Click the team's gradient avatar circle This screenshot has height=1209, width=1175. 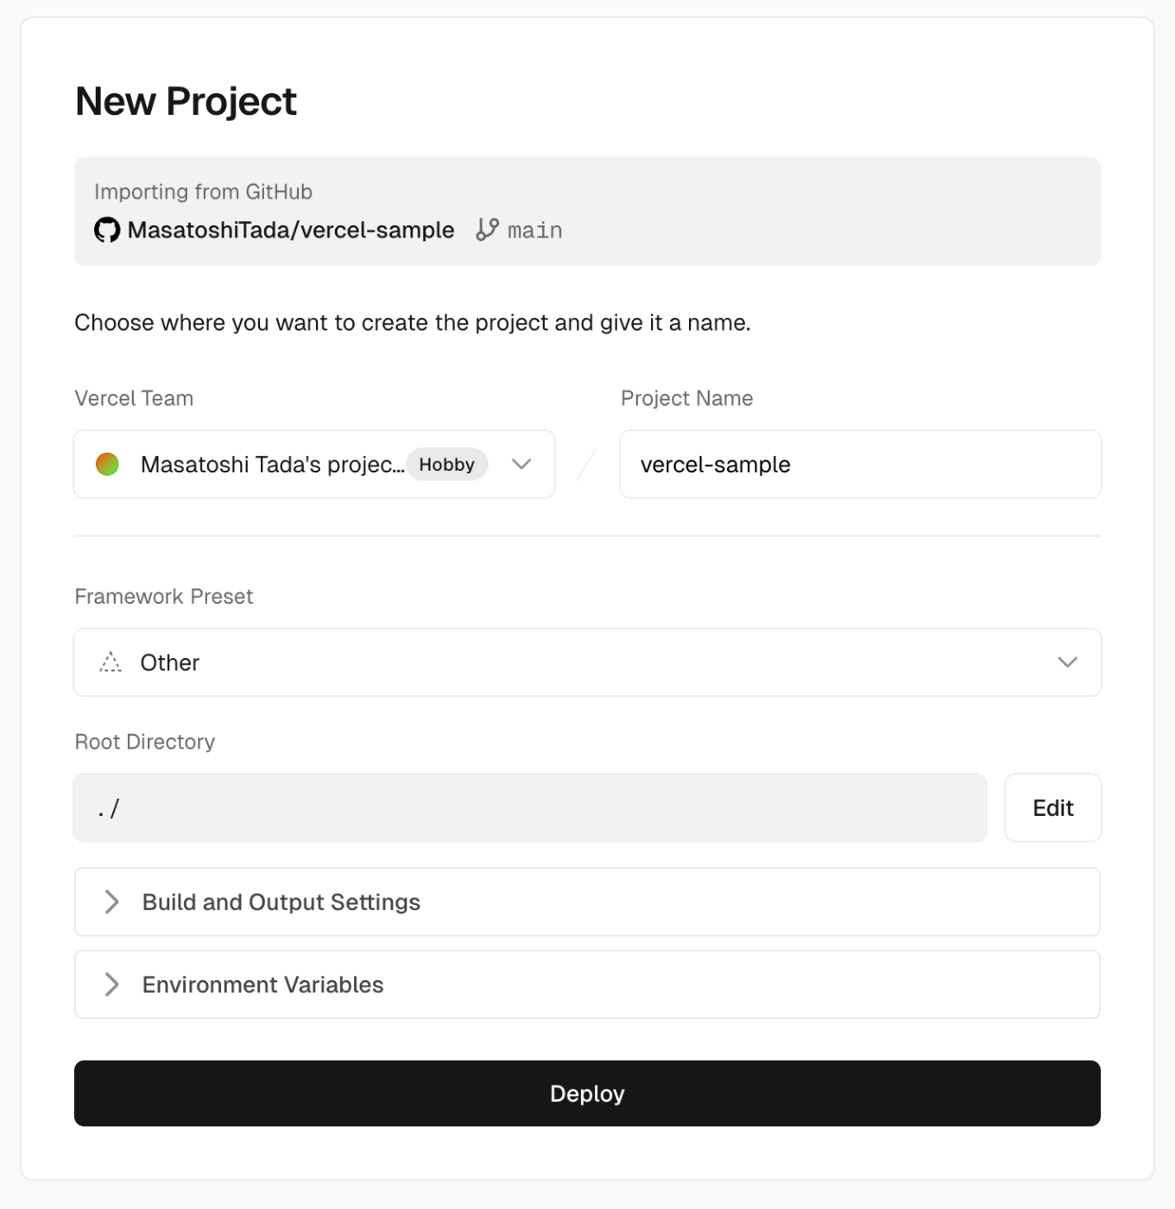(107, 465)
